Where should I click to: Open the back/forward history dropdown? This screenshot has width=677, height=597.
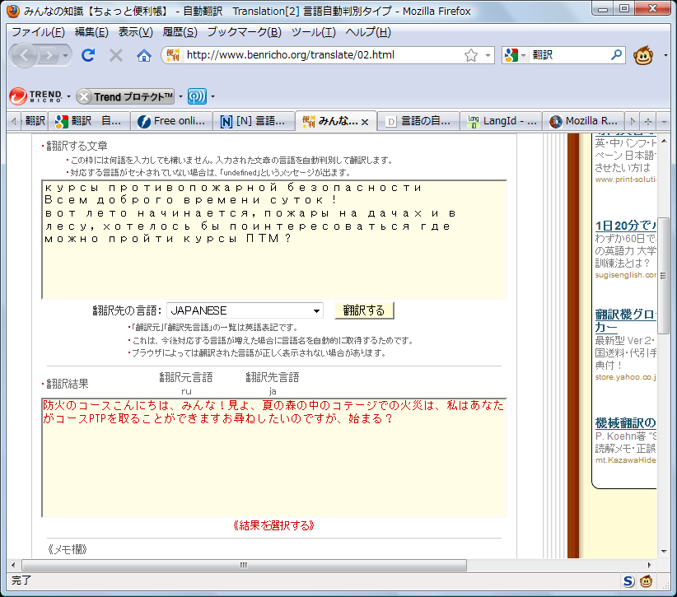coord(65,55)
